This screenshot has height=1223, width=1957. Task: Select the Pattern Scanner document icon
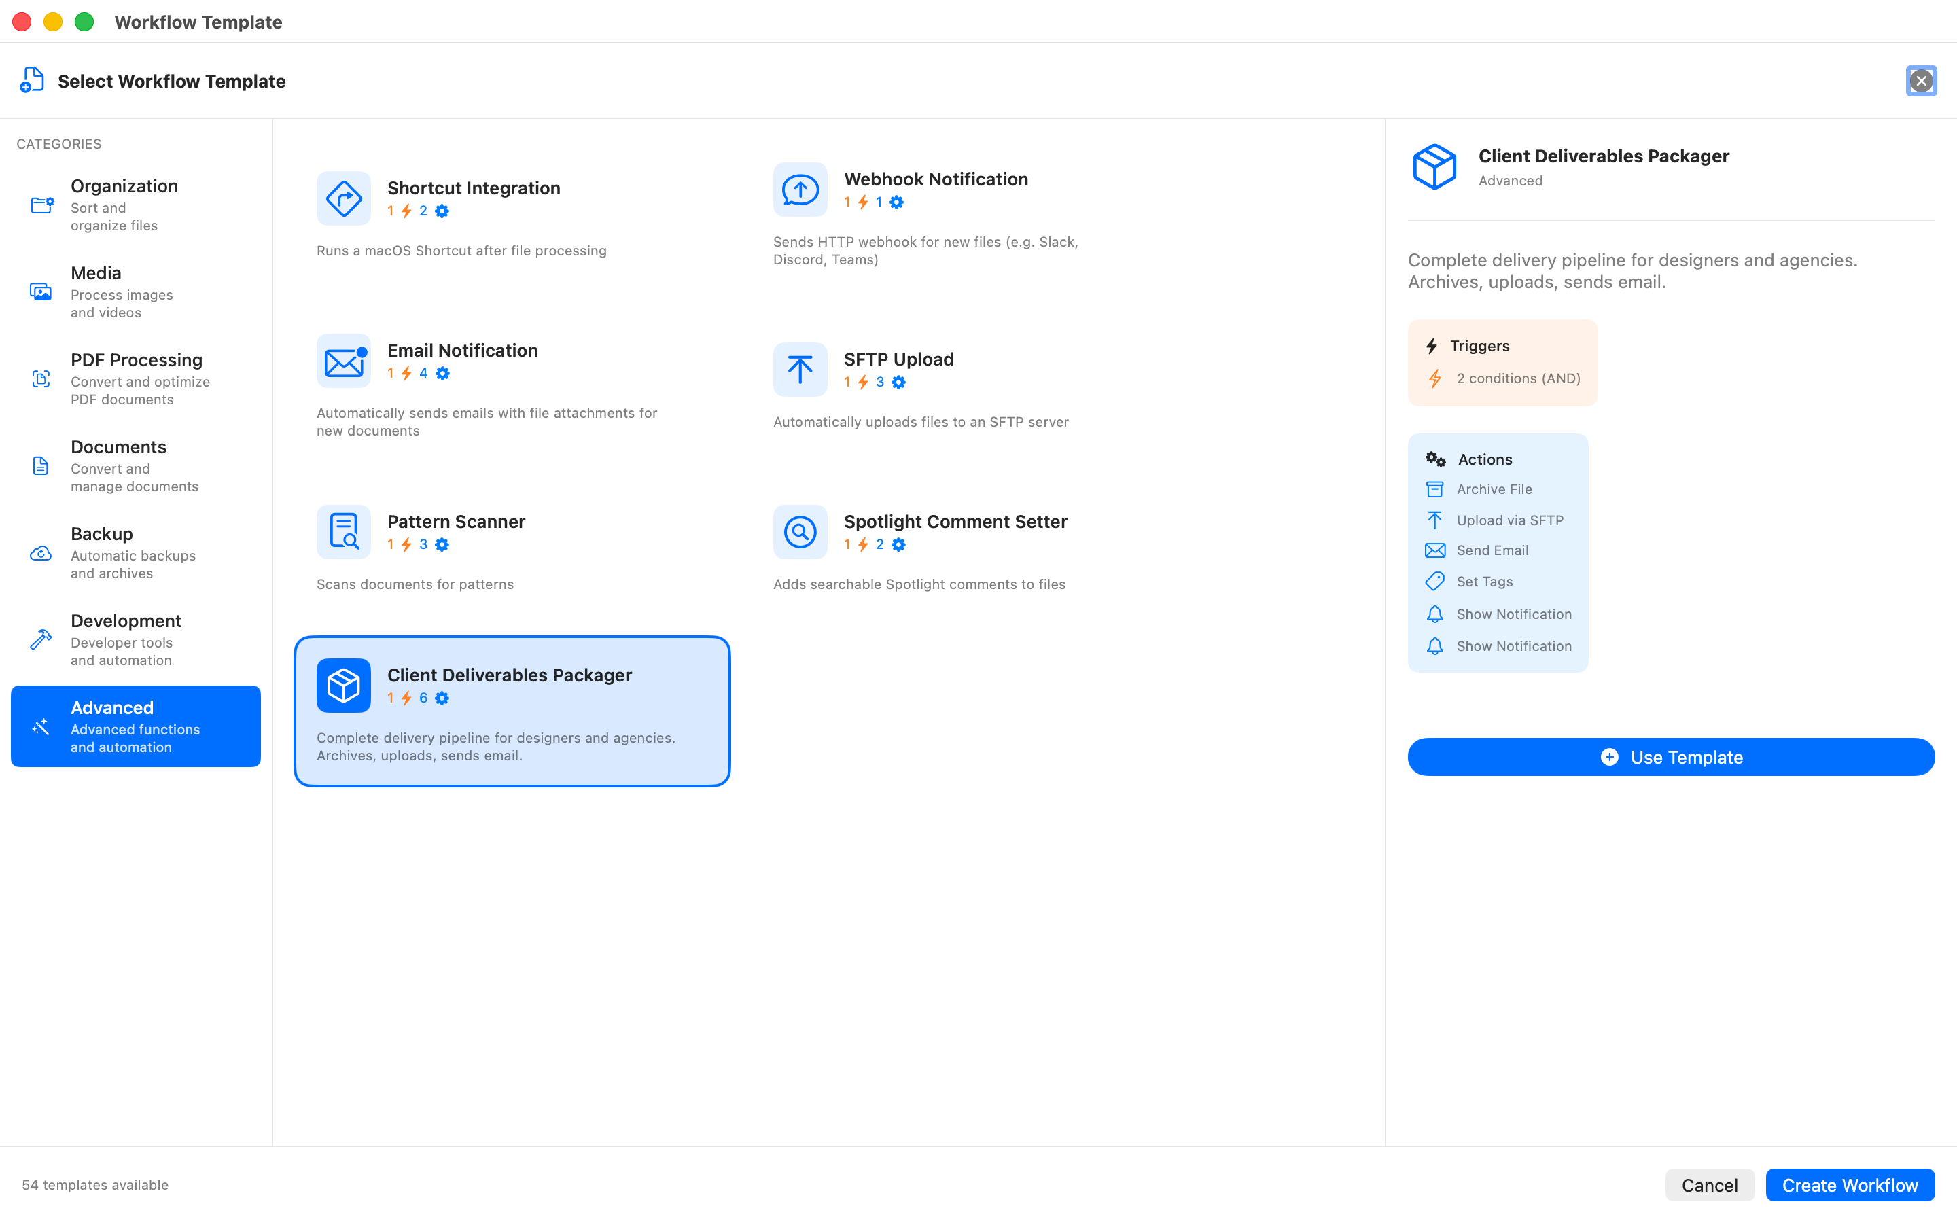pyautogui.click(x=344, y=532)
